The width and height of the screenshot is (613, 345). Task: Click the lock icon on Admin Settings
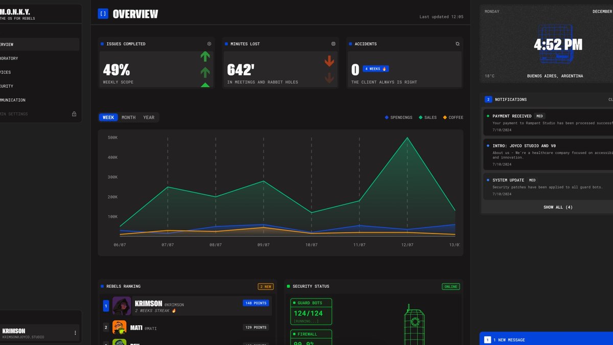click(x=74, y=114)
